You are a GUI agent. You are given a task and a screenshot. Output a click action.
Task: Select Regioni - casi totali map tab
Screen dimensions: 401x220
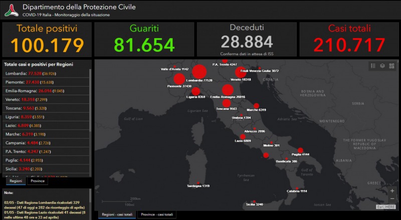(x=117, y=214)
